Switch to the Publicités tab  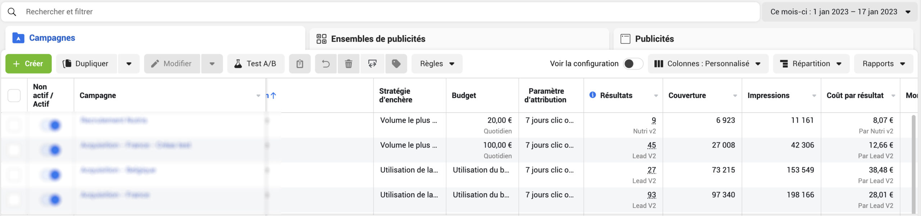pos(763,39)
